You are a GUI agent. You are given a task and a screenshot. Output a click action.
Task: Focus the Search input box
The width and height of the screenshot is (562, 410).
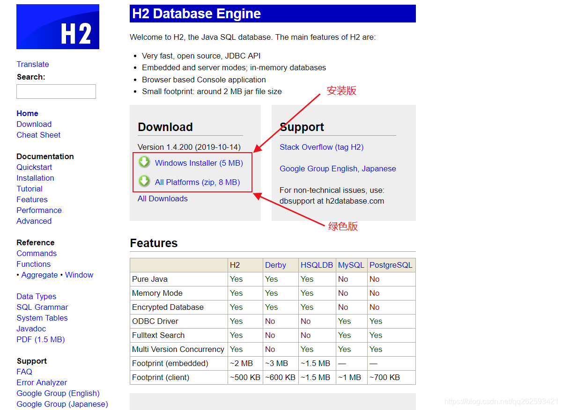(x=56, y=91)
